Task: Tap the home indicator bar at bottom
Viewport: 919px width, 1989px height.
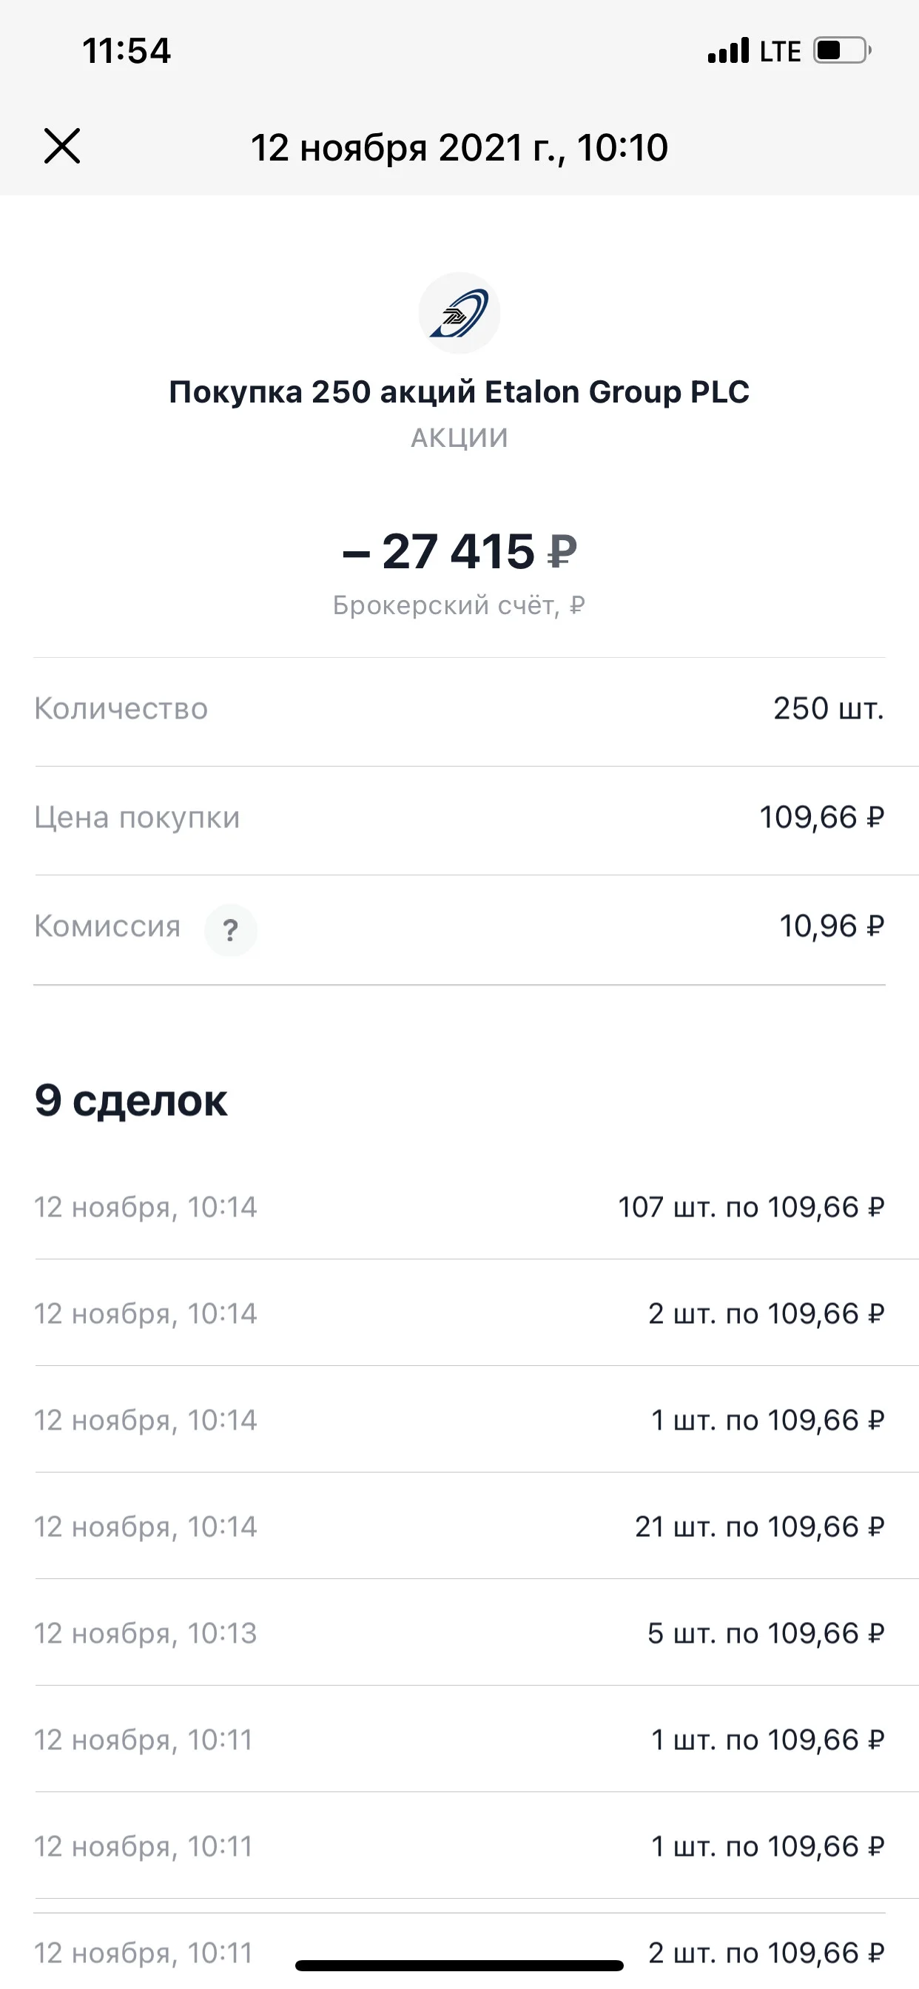Action: coord(459,1965)
